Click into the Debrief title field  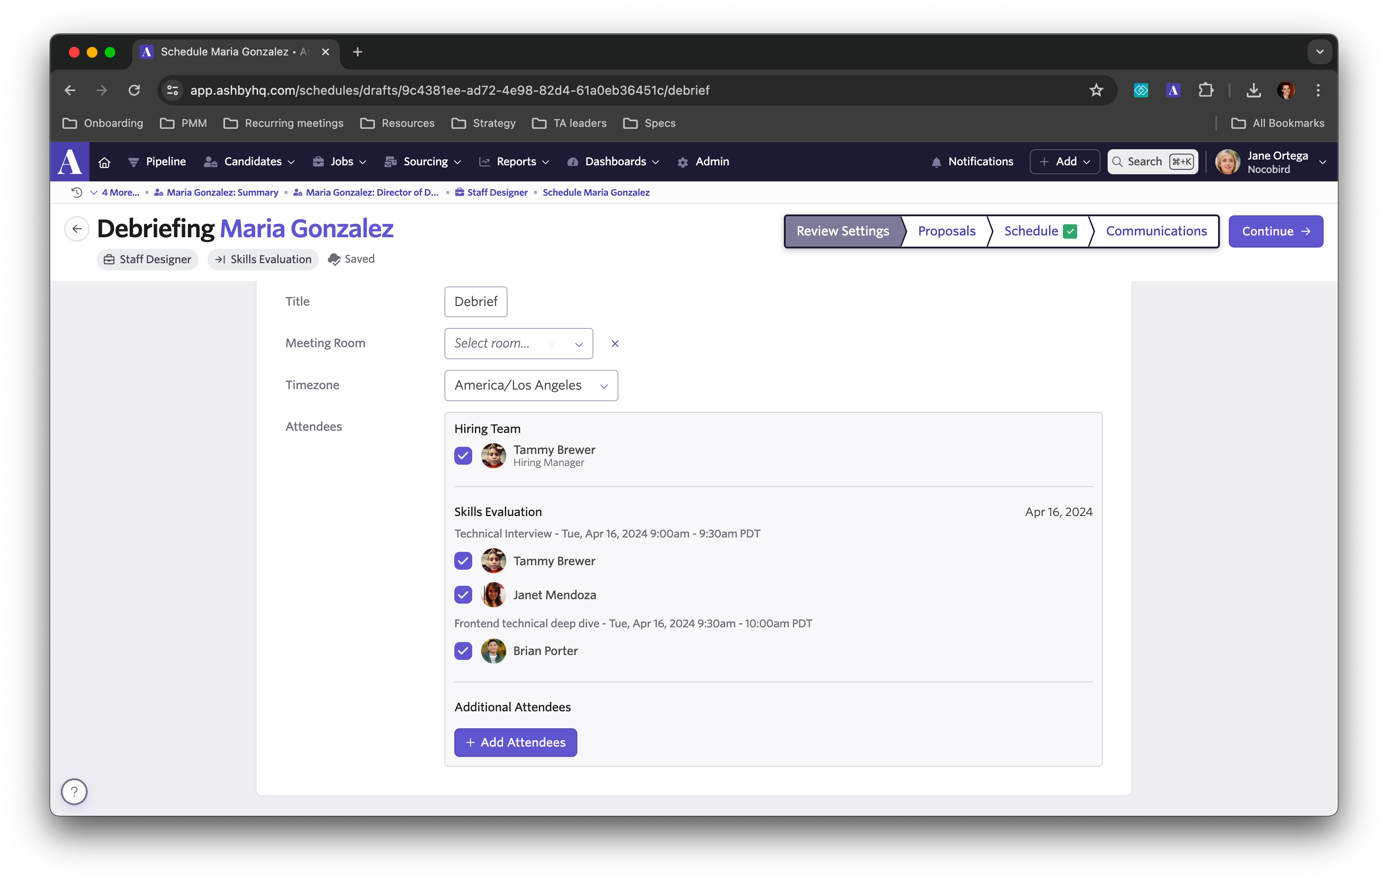click(475, 302)
